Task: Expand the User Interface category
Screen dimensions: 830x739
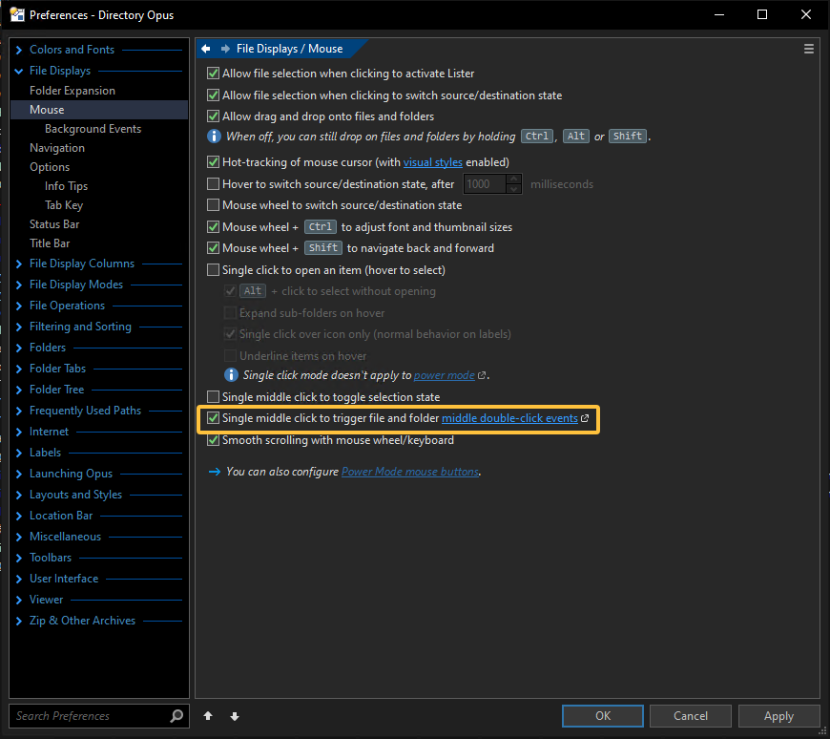Action: point(19,579)
